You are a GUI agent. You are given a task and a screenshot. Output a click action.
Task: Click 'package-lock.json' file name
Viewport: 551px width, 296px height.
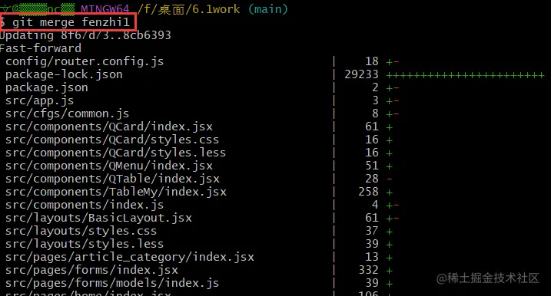tap(64, 74)
